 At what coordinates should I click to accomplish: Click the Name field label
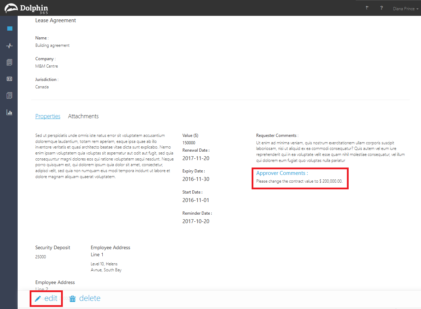[42, 38]
